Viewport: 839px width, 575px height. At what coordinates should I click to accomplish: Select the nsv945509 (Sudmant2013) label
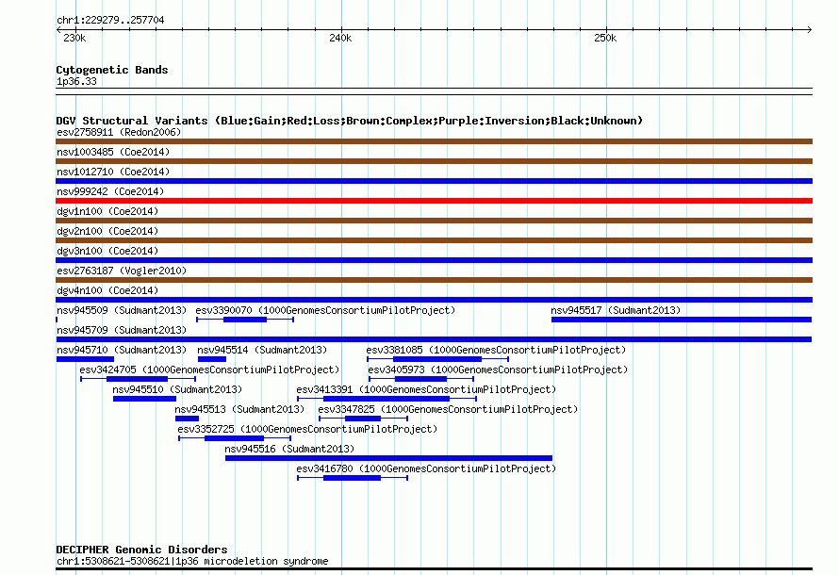122,310
